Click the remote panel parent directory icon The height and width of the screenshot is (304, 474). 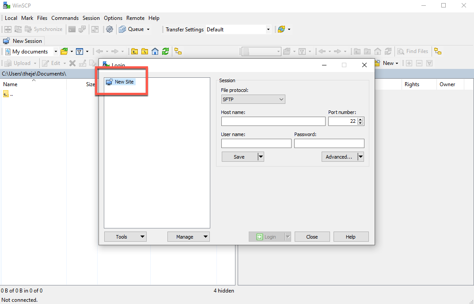point(357,51)
